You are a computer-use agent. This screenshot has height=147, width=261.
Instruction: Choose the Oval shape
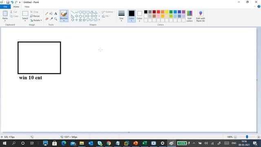click(x=80, y=12)
